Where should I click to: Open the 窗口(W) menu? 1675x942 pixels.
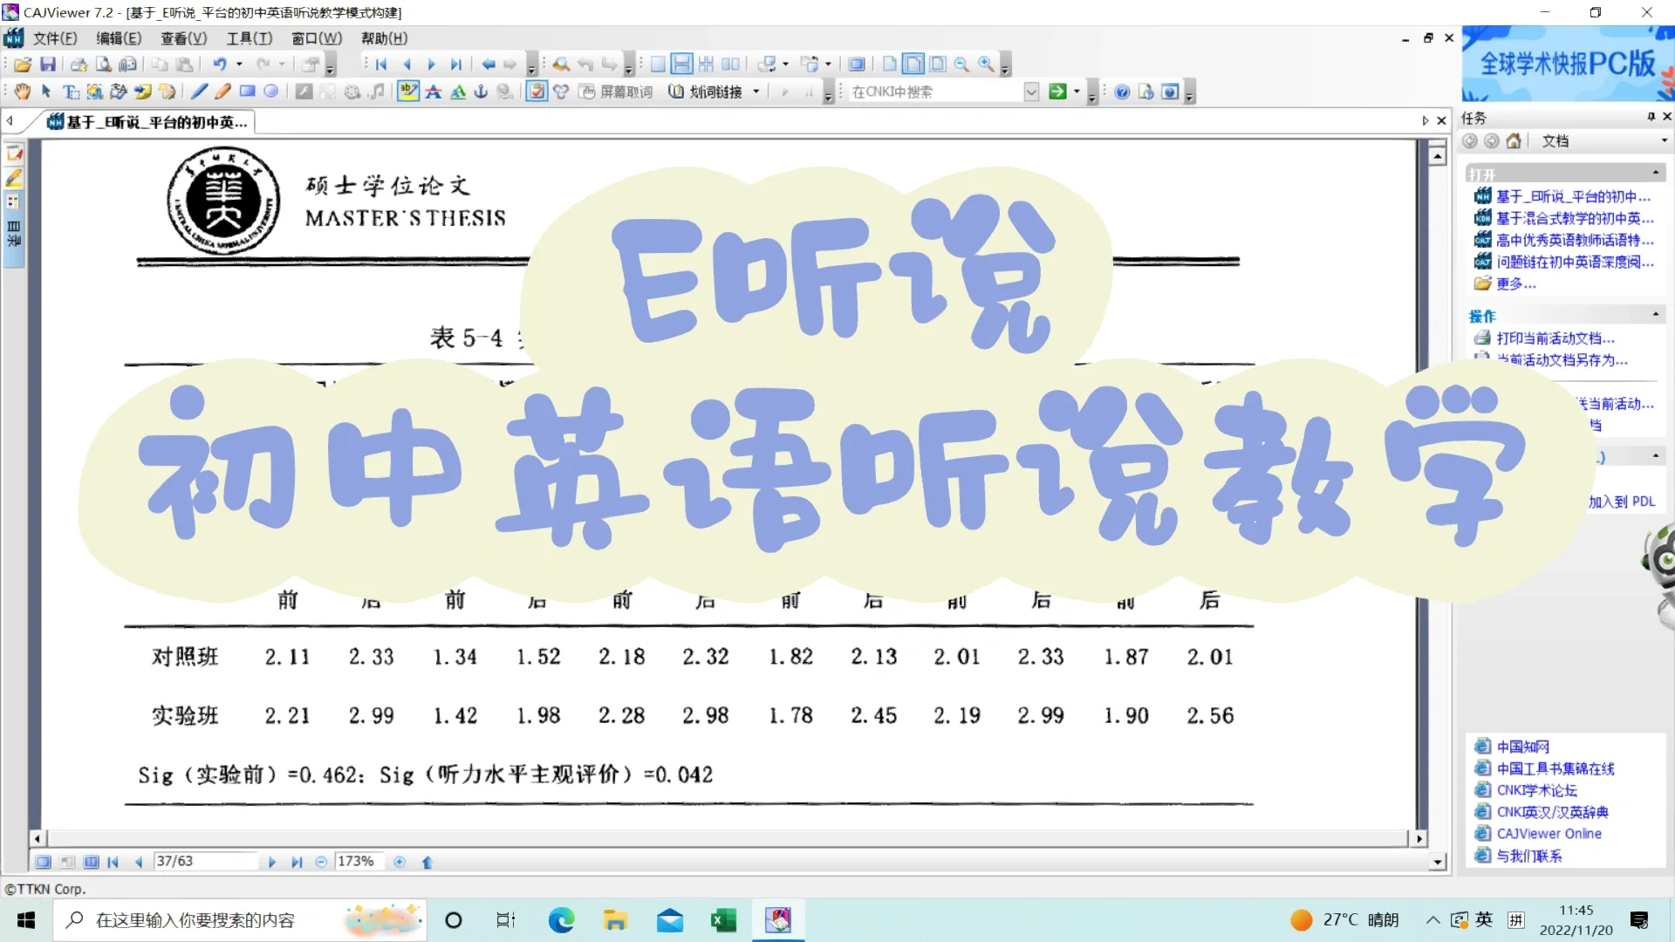(317, 38)
